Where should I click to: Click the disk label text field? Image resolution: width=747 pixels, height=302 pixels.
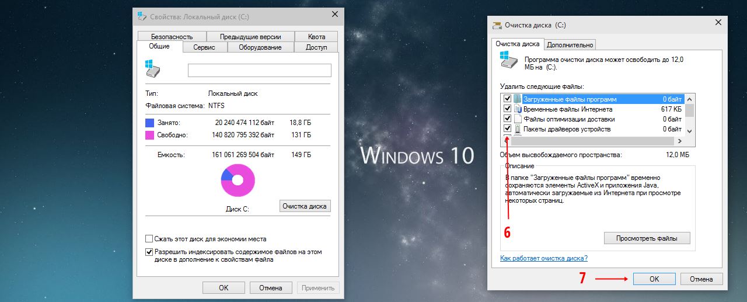259,71
